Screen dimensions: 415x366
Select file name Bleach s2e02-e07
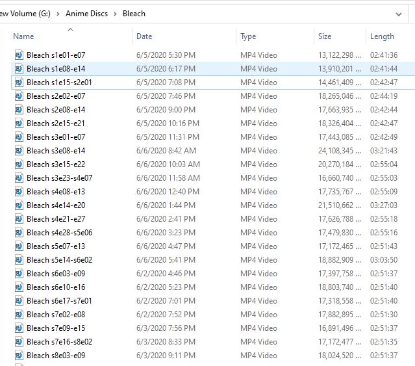56,96
